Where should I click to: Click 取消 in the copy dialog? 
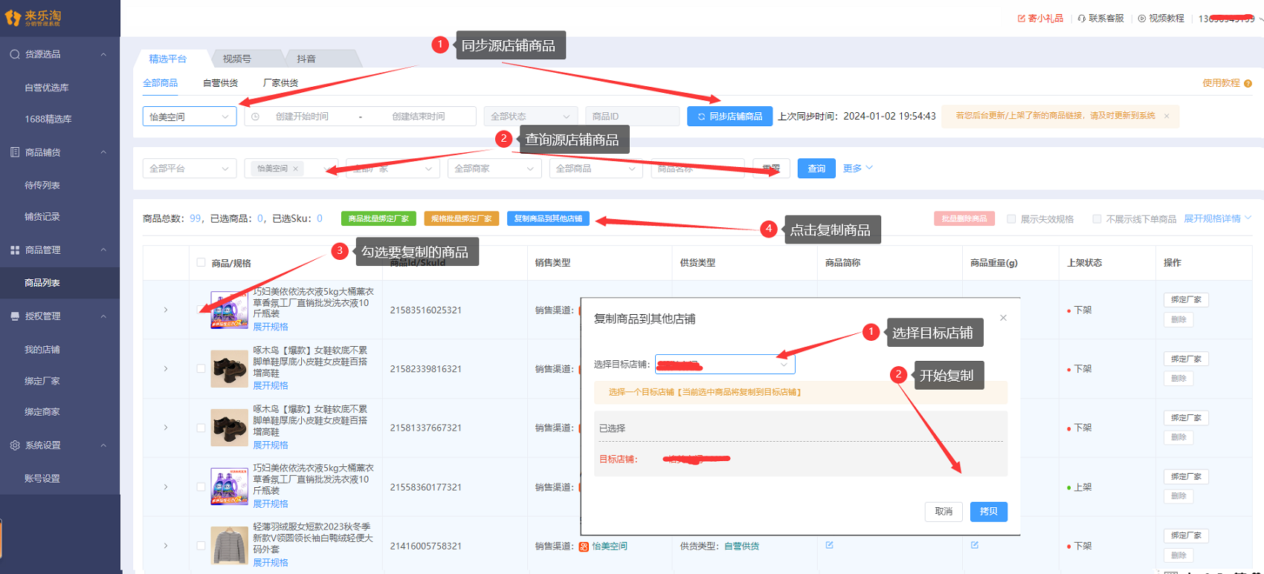(x=944, y=512)
